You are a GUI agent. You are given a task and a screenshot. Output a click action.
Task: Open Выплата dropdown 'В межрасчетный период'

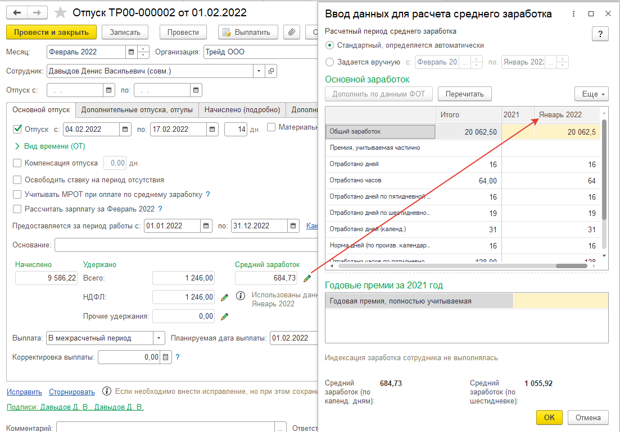pyautogui.click(x=159, y=338)
